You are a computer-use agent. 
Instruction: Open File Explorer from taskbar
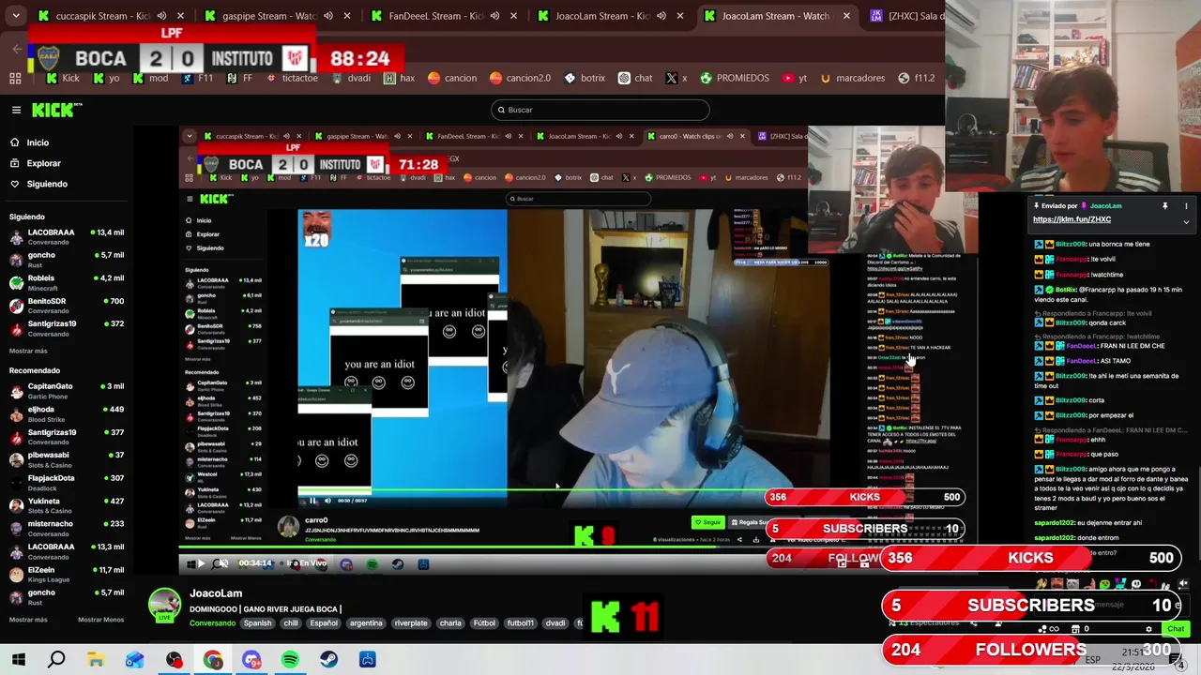[96, 660]
